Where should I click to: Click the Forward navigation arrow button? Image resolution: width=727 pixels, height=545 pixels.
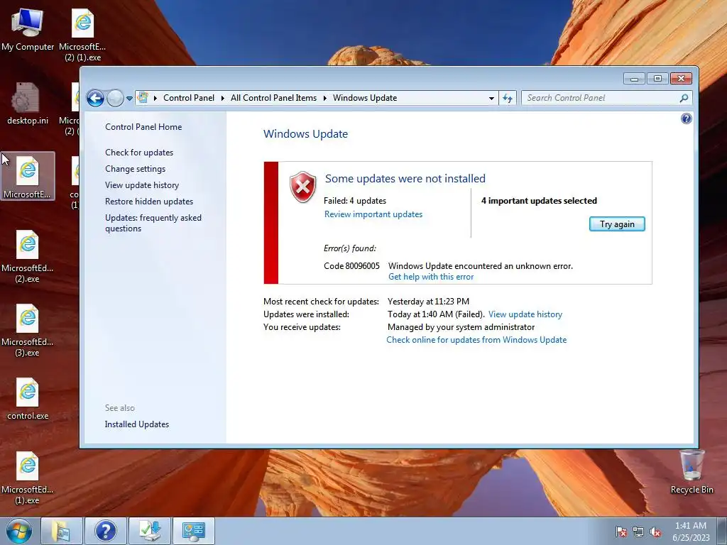click(x=115, y=98)
